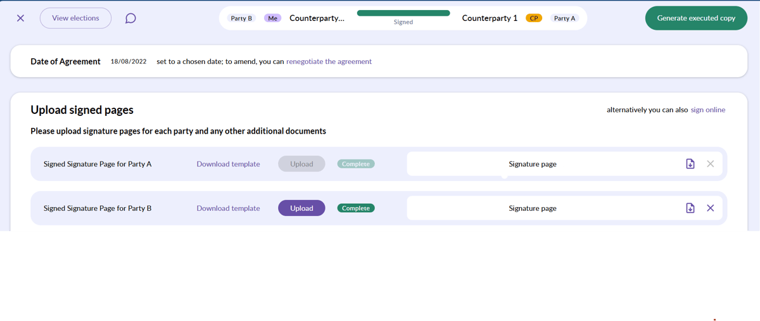Download template for Party B signature page
The height and width of the screenshot is (321, 760).
(x=228, y=208)
